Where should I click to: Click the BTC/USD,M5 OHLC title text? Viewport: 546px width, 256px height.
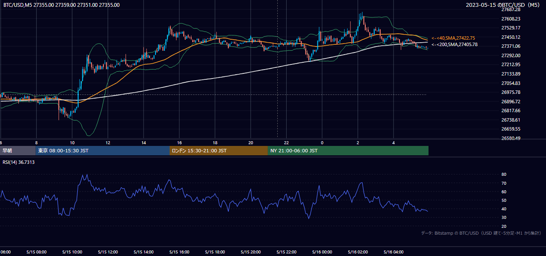point(62,5)
